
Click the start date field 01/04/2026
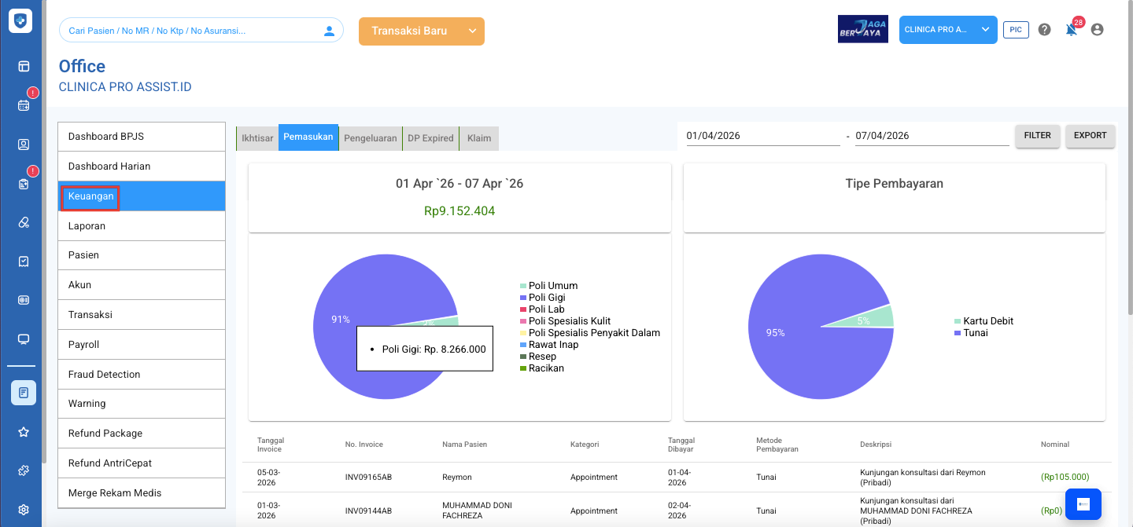[762, 136]
